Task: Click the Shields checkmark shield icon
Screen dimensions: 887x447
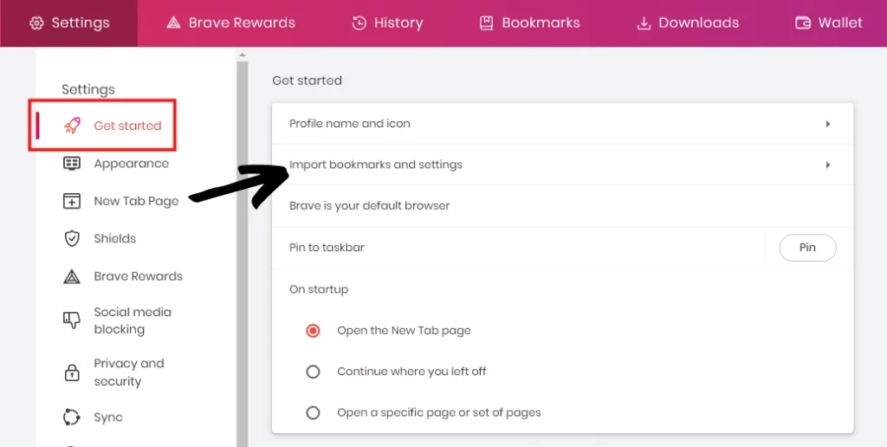Action: point(72,238)
